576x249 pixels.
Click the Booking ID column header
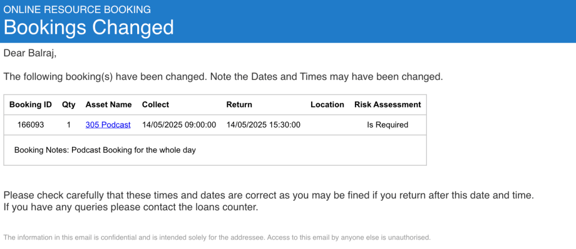point(30,105)
